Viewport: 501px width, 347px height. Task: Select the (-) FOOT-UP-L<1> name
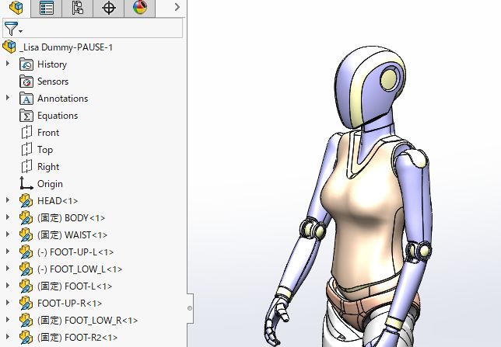tap(75, 252)
